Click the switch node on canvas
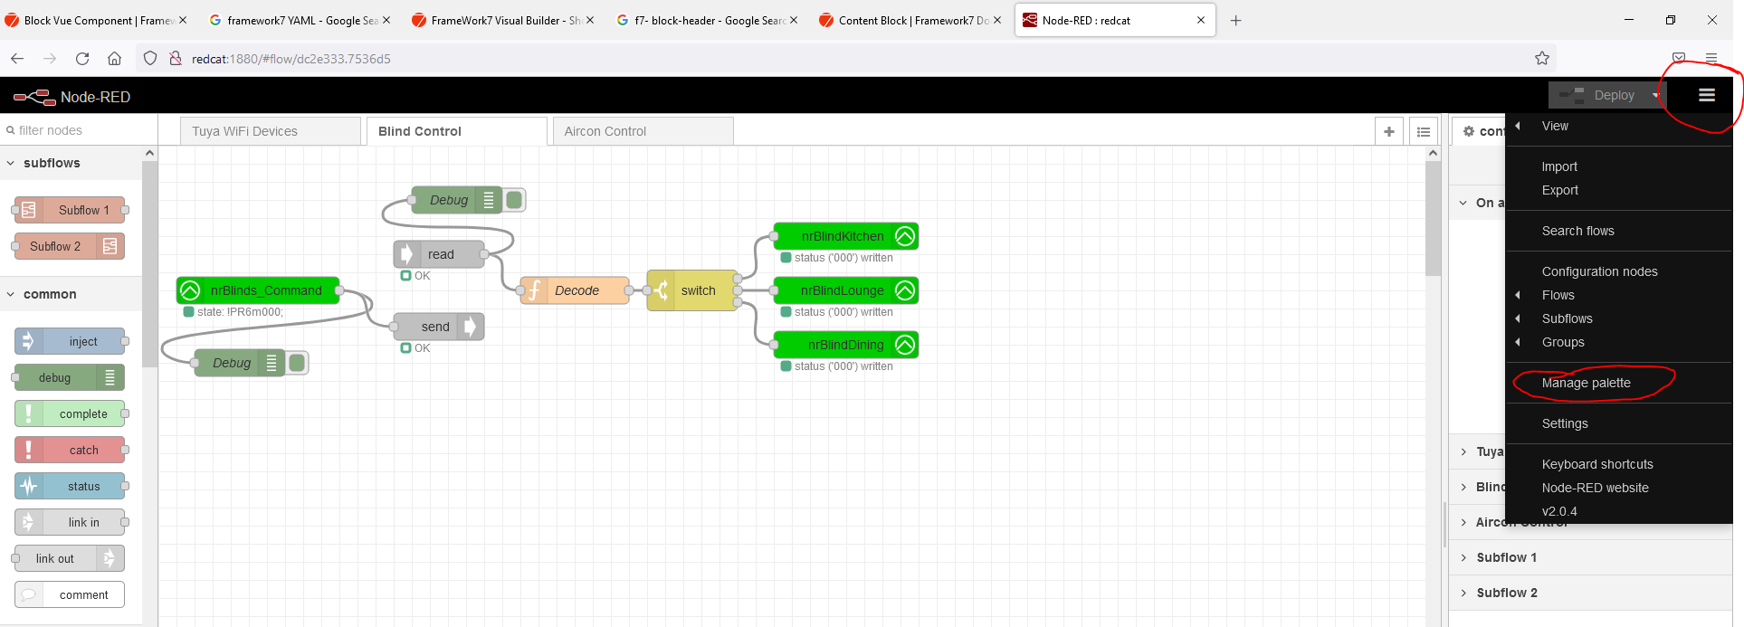Screen dimensions: 1744x627 point(692,290)
